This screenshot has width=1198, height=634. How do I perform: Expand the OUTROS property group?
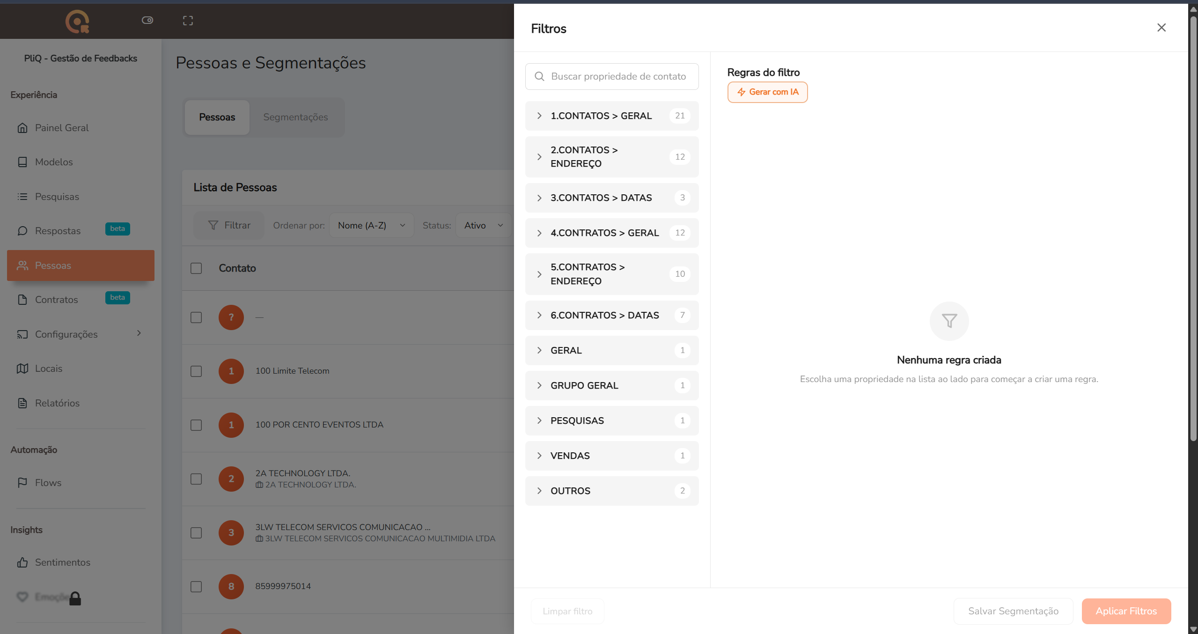click(612, 491)
